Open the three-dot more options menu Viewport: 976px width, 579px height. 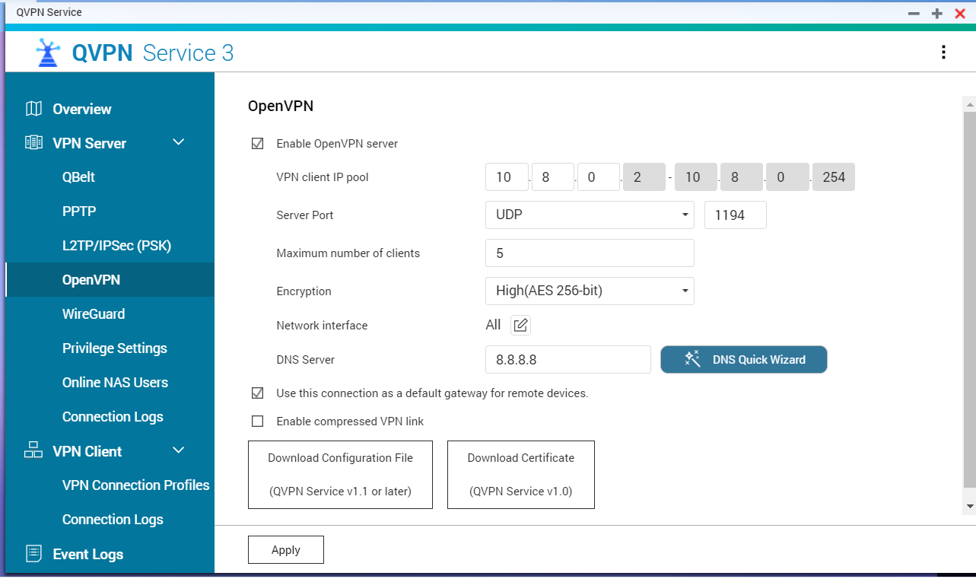click(x=943, y=52)
